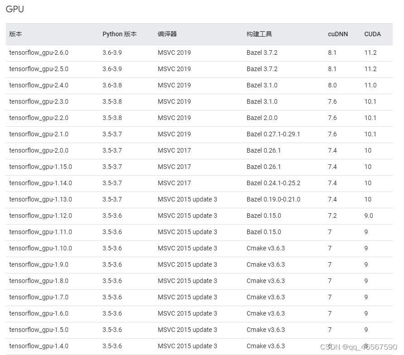The height and width of the screenshot is (355, 404).
Task: Click the tensorflow_gpu-2.6.0 cell
Action: click(39, 53)
